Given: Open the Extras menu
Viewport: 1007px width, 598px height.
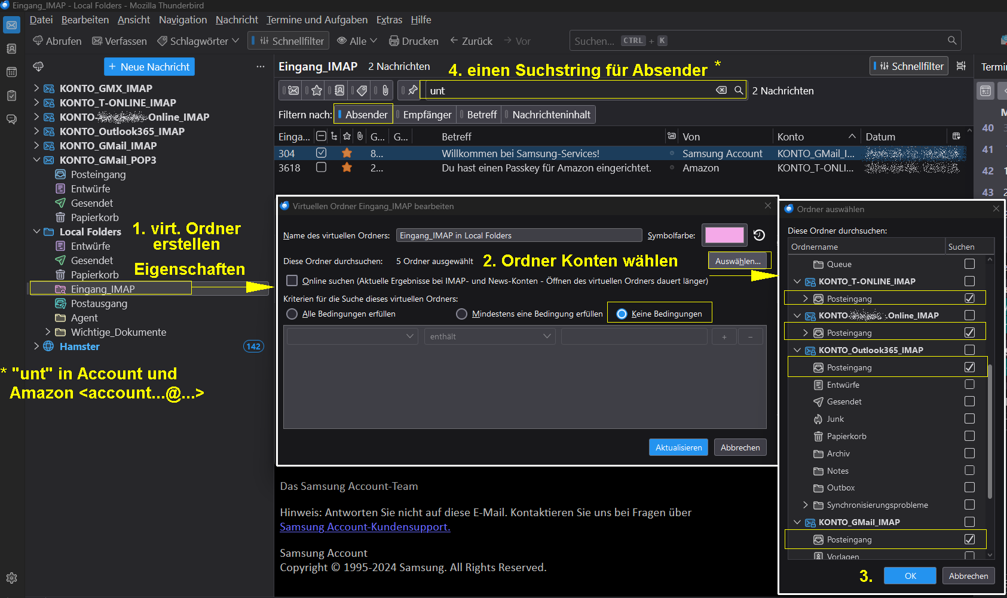Looking at the screenshot, I should (x=389, y=20).
